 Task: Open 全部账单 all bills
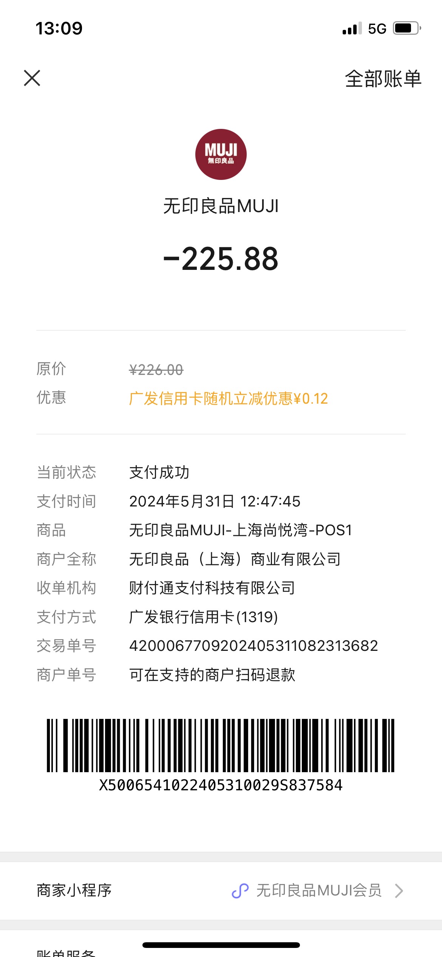coord(383,79)
